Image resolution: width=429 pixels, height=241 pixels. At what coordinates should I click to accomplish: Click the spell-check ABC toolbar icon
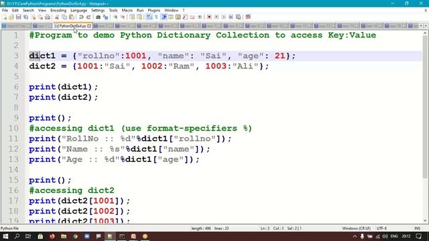[x=248, y=17]
